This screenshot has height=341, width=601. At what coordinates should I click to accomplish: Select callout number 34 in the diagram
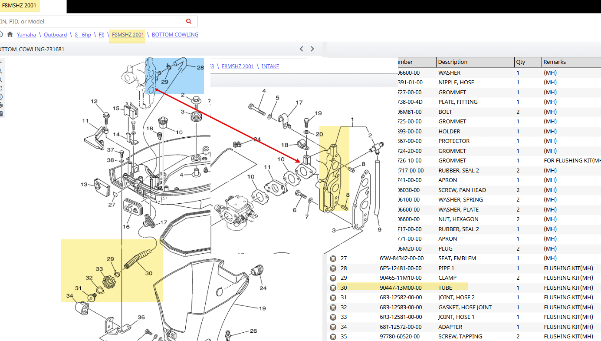tap(69, 296)
